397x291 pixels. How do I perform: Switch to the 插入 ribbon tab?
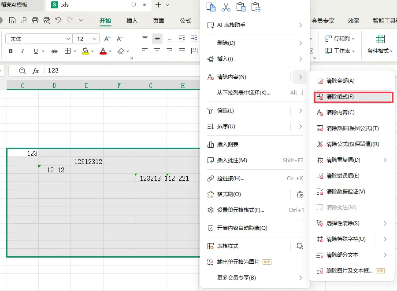click(x=132, y=21)
